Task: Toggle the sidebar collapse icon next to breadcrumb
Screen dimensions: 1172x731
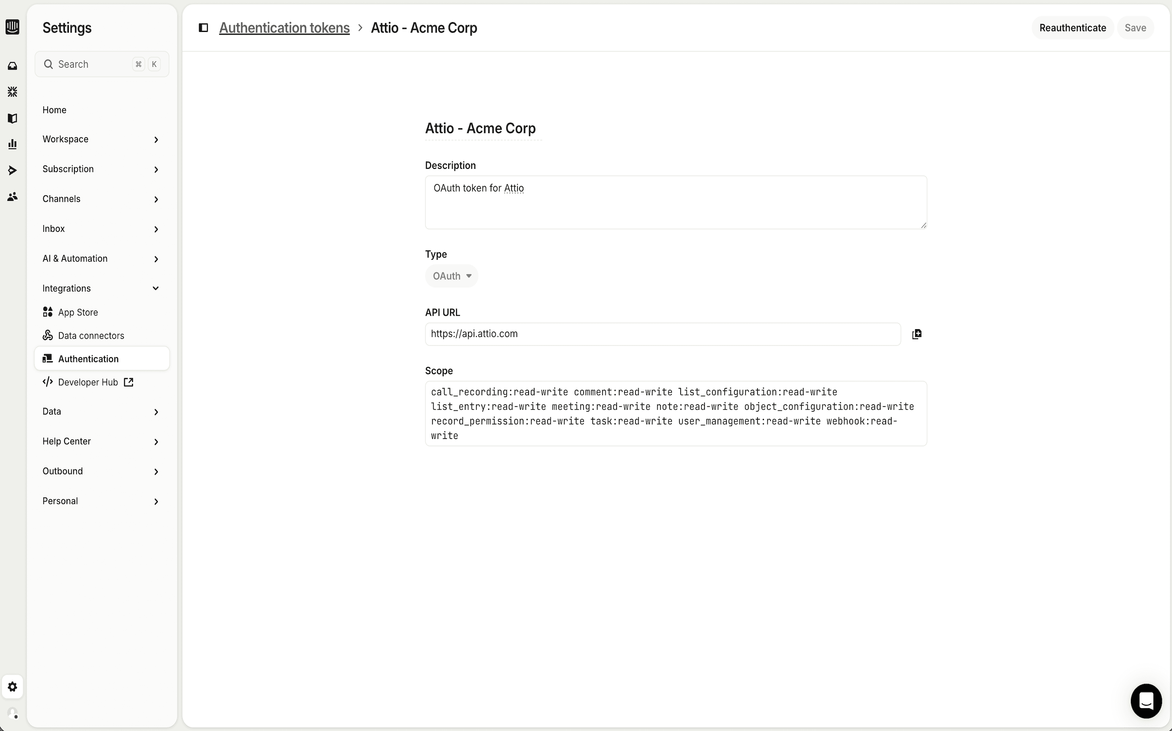Action: [204, 28]
